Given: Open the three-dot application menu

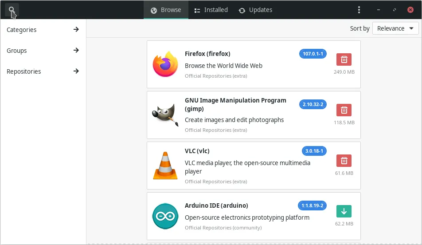Looking at the screenshot, I should pos(359,10).
